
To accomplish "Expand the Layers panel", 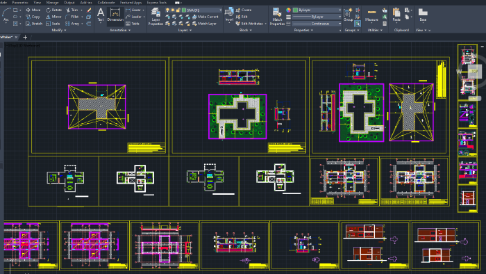I will (185, 30).
